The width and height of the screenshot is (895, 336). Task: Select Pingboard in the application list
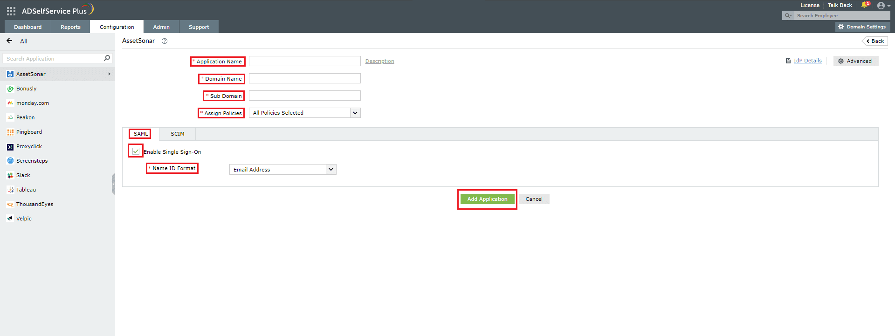point(57,132)
